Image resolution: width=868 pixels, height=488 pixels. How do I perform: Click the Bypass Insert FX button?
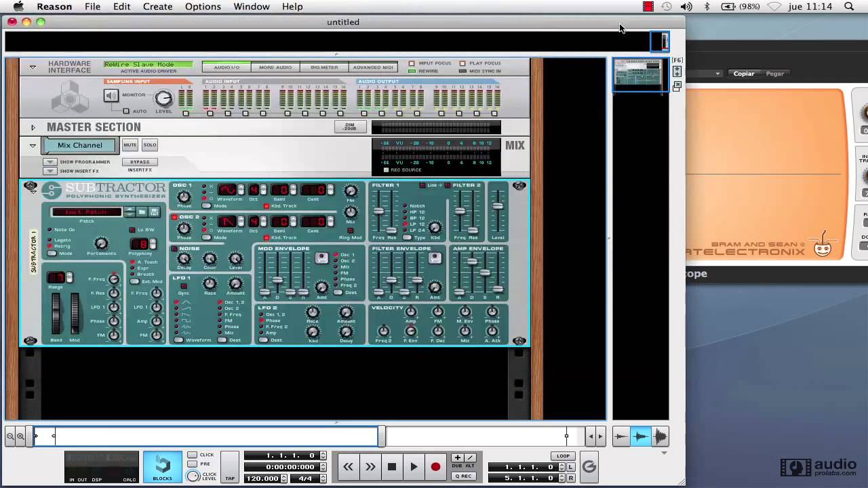(x=140, y=162)
